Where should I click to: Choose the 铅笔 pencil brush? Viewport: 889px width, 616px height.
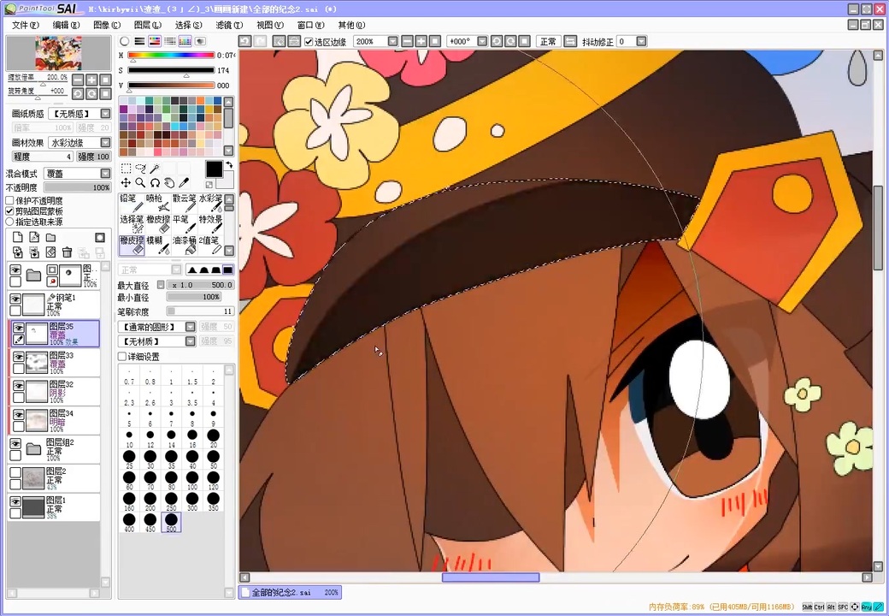[x=131, y=203]
